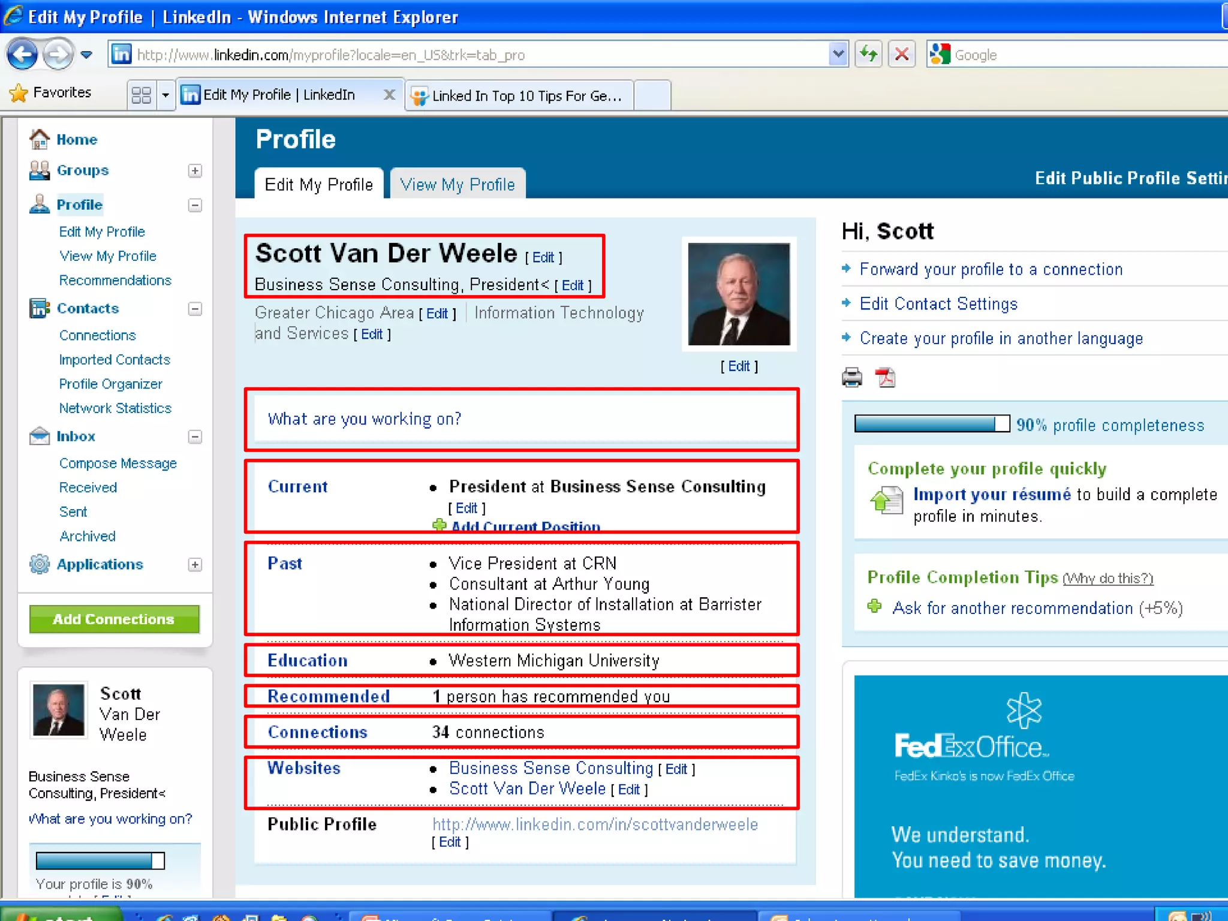The height and width of the screenshot is (921, 1228).
Task: Open the Import your résumé link
Action: click(991, 494)
